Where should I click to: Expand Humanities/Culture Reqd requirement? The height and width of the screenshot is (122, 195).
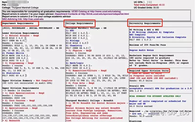[x=86, y=71]
